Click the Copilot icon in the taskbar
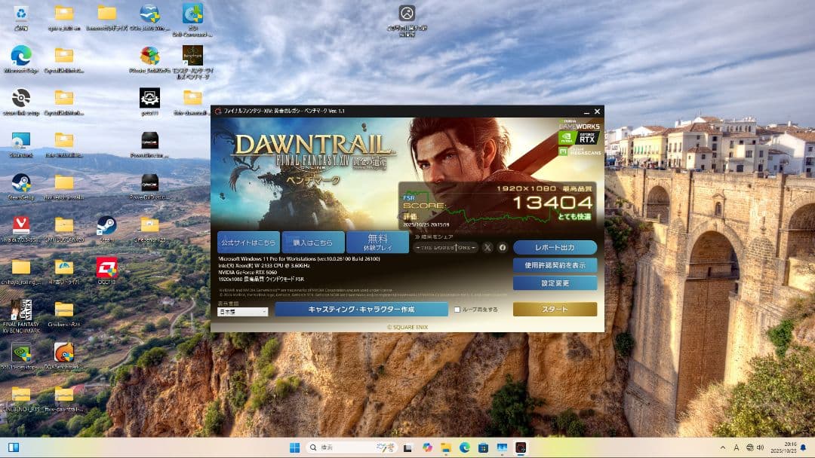Screen dimensions: 815x458 point(427,447)
